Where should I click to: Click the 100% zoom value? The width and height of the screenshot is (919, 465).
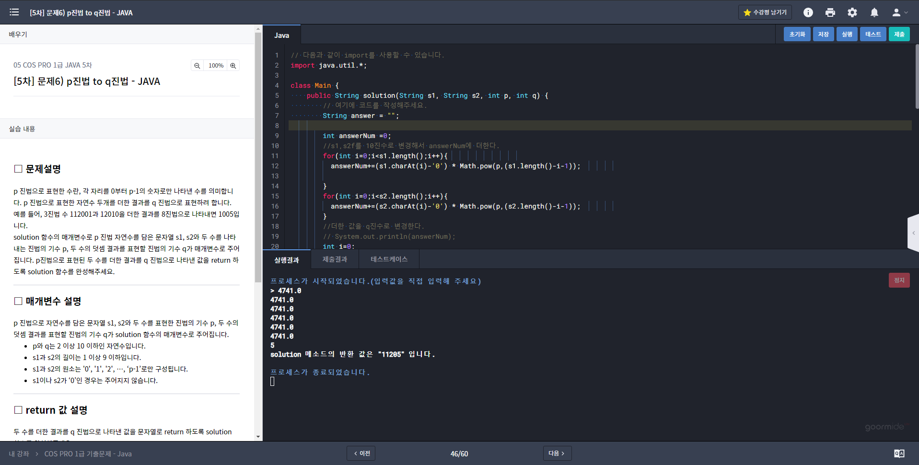[216, 66]
